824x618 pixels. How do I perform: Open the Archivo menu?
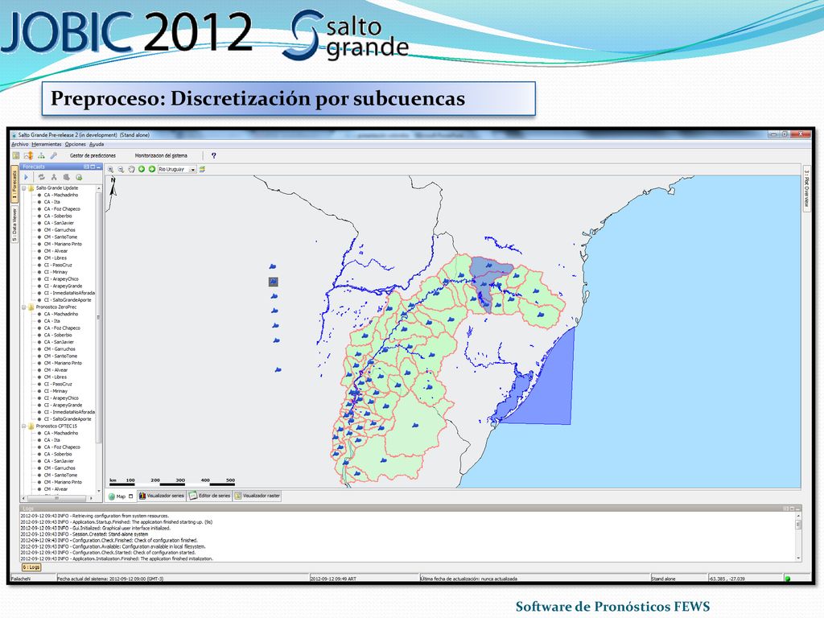[x=20, y=145]
